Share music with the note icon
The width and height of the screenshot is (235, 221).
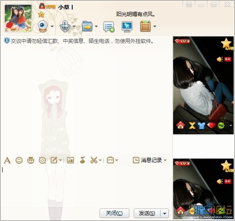(82, 160)
